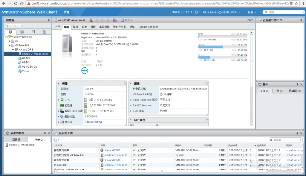Collapse the HA and DRS cluster node

point(13,50)
